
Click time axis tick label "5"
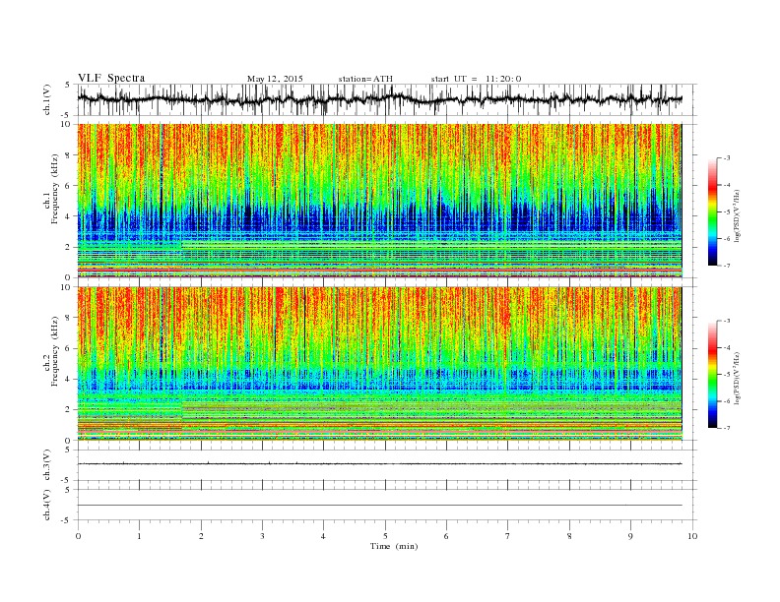pos(385,536)
